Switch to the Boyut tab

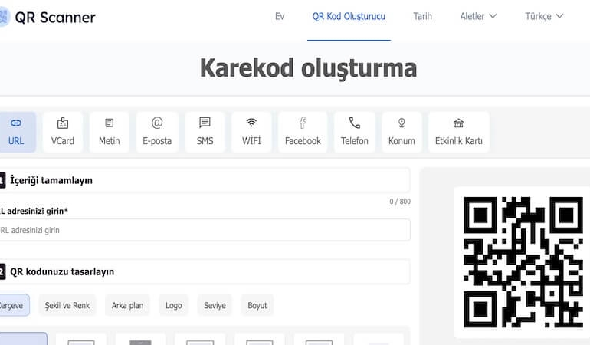257,305
